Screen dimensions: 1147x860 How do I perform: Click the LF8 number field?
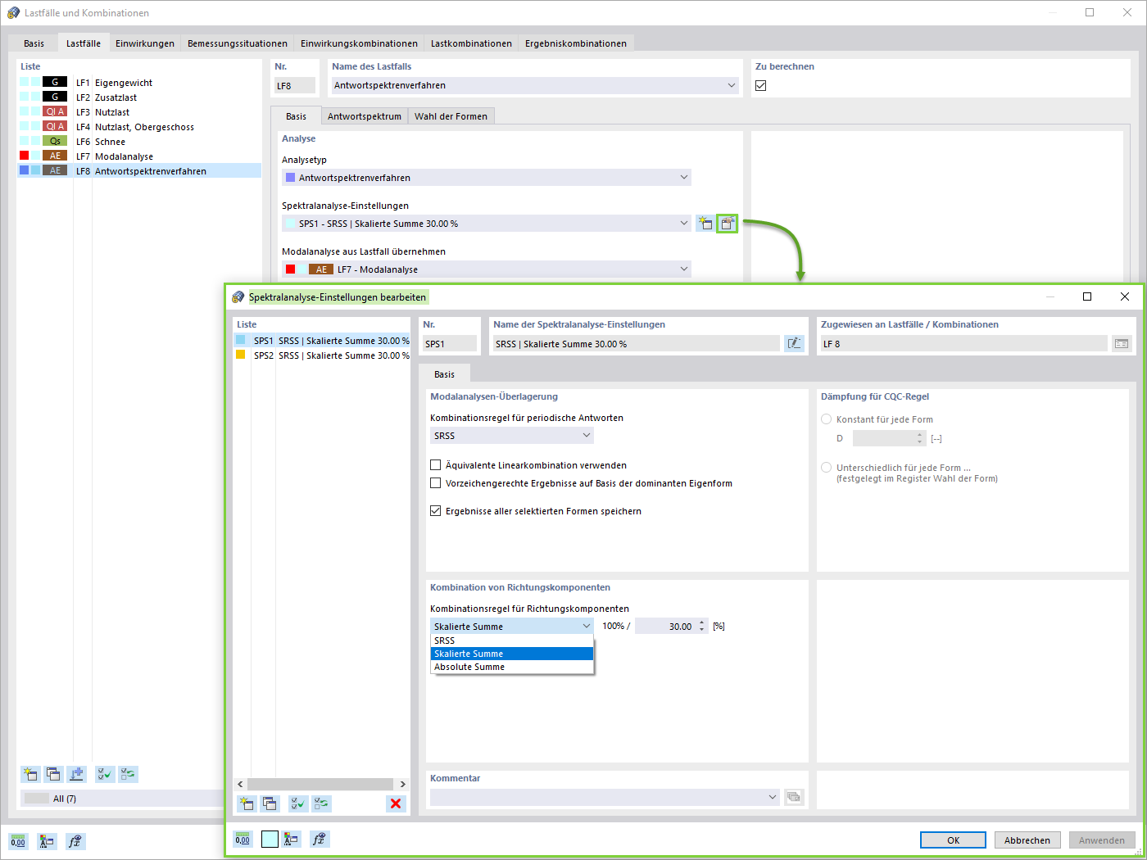(295, 85)
